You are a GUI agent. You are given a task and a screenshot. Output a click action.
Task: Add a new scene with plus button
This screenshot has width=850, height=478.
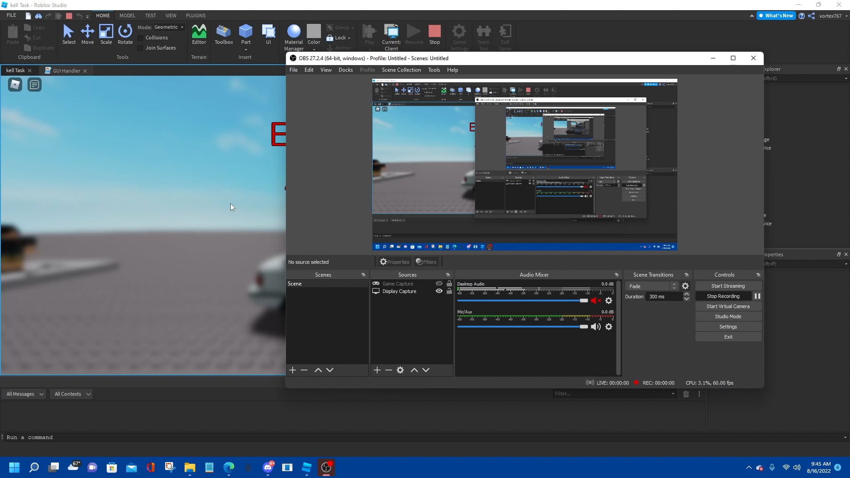(x=293, y=370)
